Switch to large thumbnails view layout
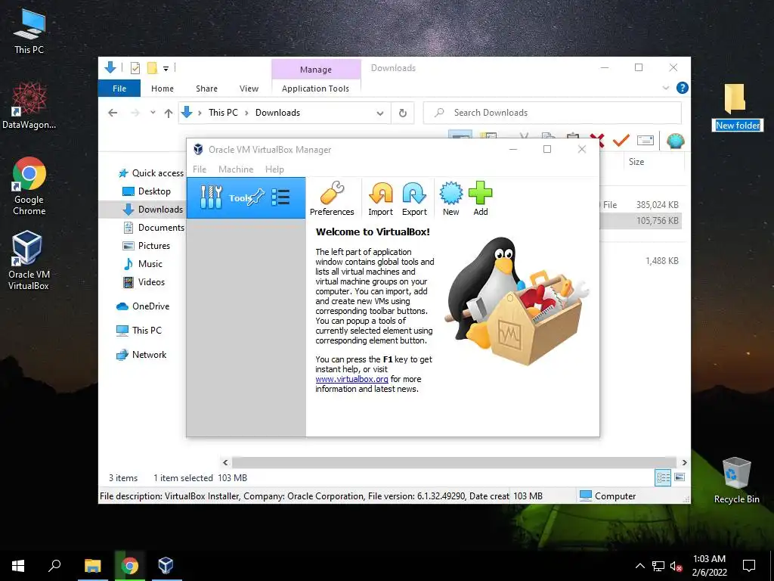The image size is (774, 581). [680, 477]
